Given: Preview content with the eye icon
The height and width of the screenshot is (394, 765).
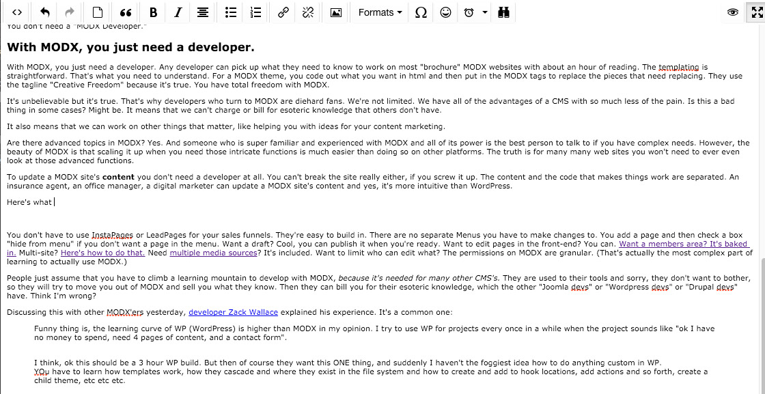Looking at the screenshot, I should [733, 13].
